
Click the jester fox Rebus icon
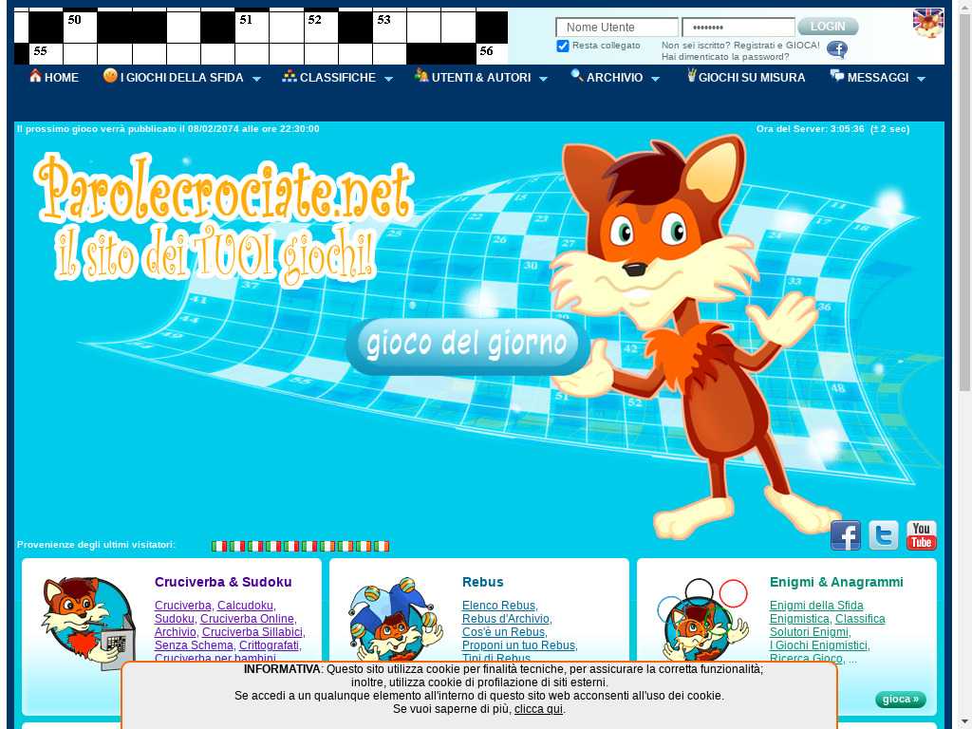(x=396, y=620)
